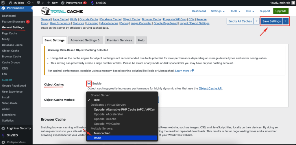Click the Empty All Caches button

click(240, 21)
